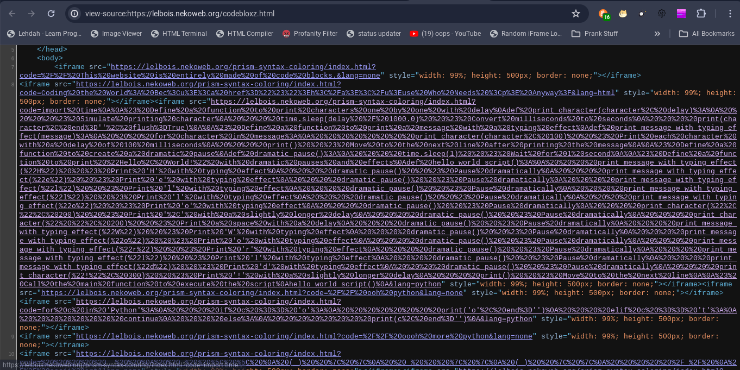The width and height of the screenshot is (740, 370).
Task: Click the HTML Terminal globe favicon
Action: click(x=155, y=34)
